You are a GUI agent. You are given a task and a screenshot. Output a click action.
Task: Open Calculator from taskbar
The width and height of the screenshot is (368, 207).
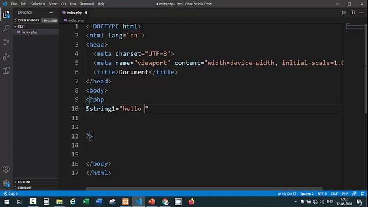point(46,202)
